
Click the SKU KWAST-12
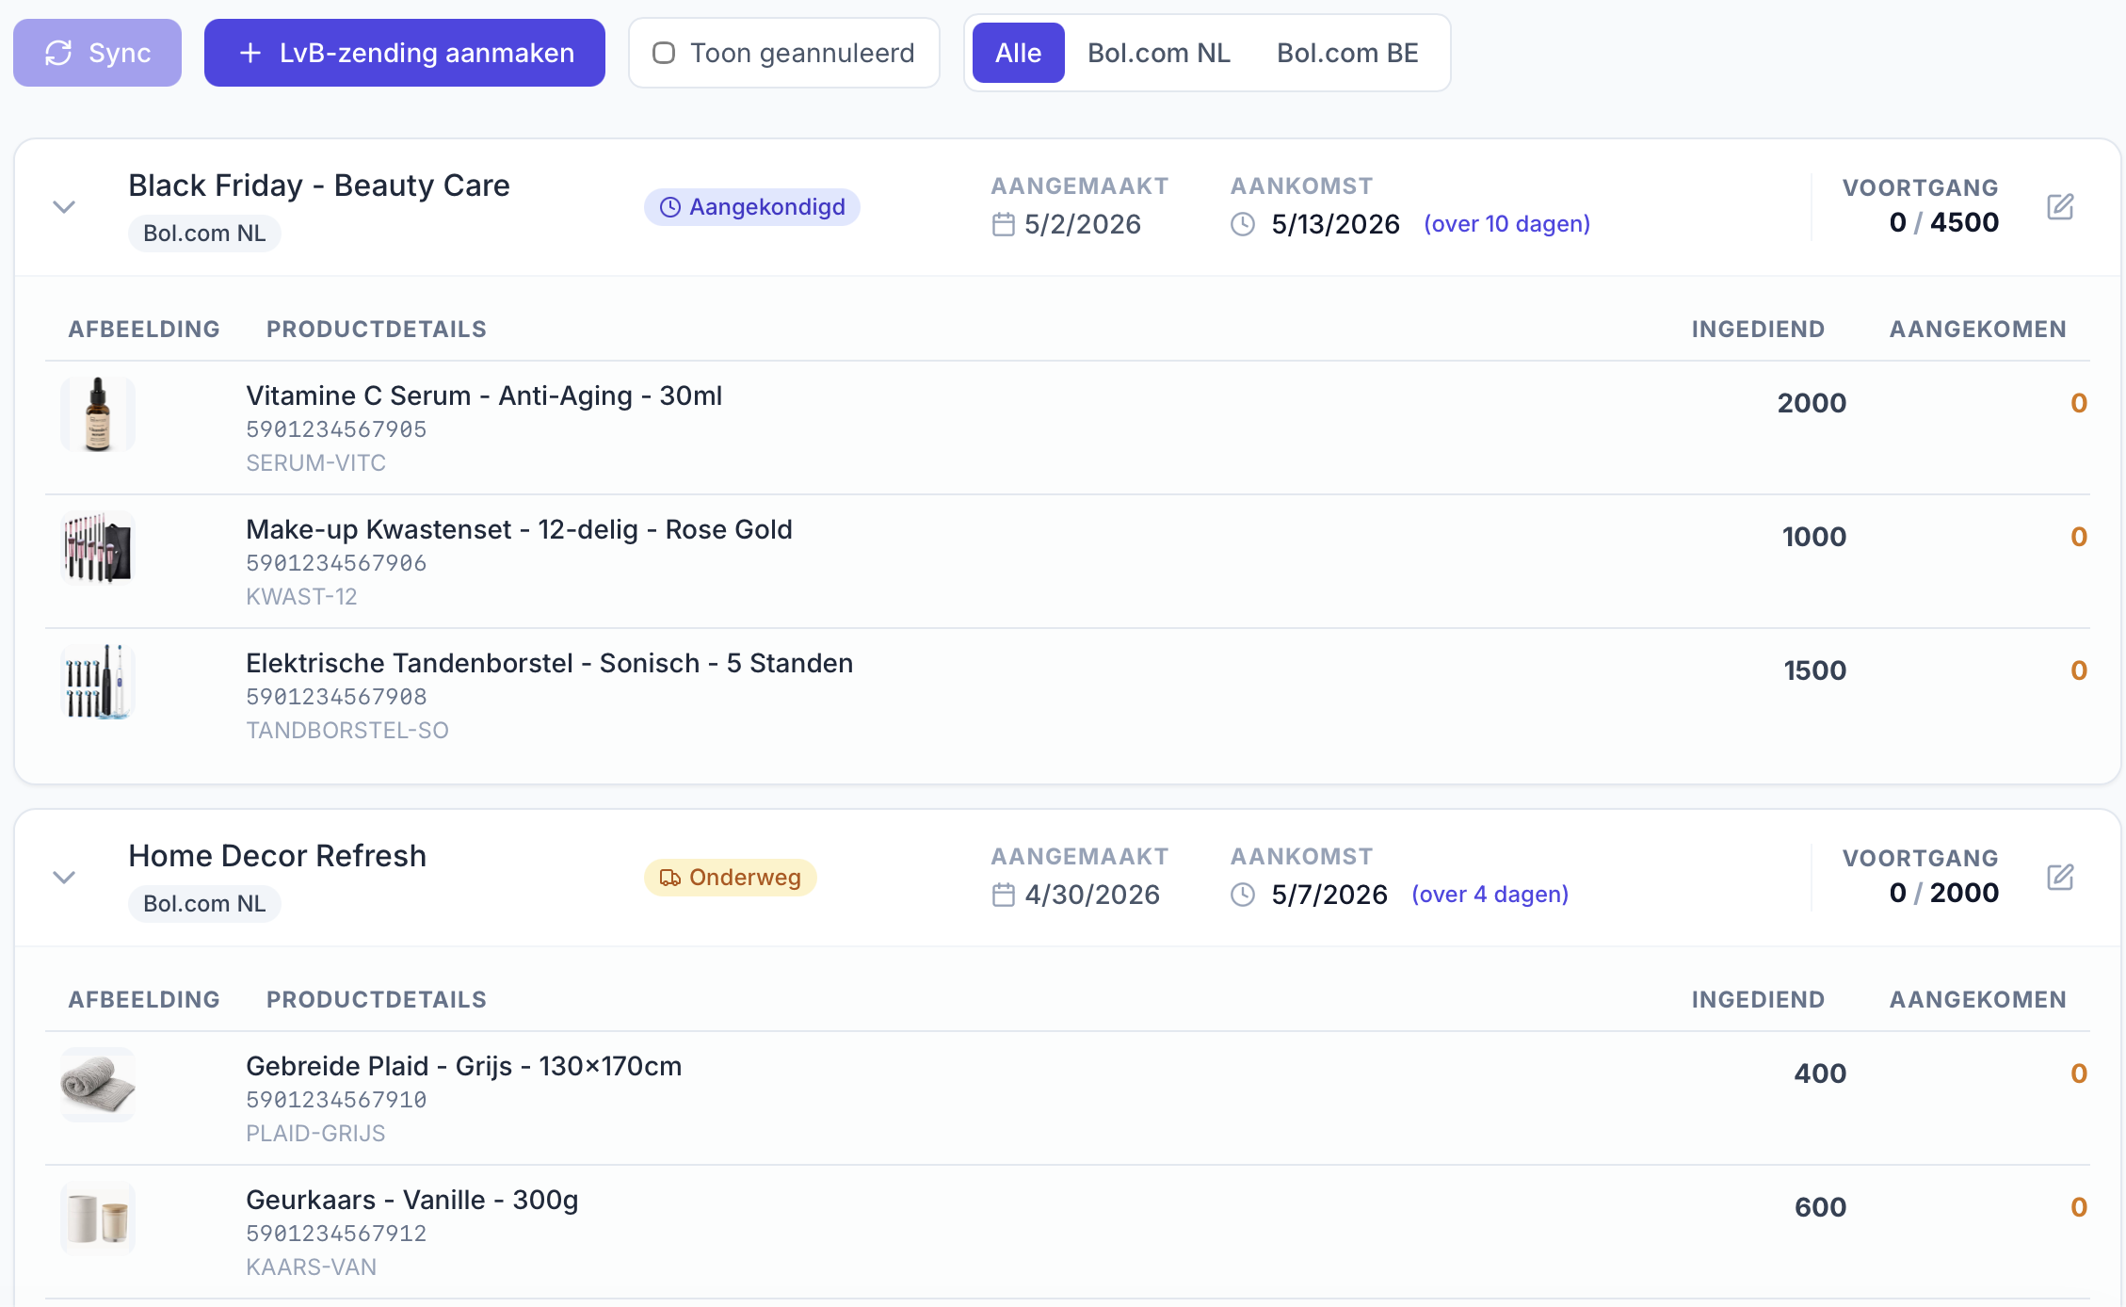pos(301,597)
